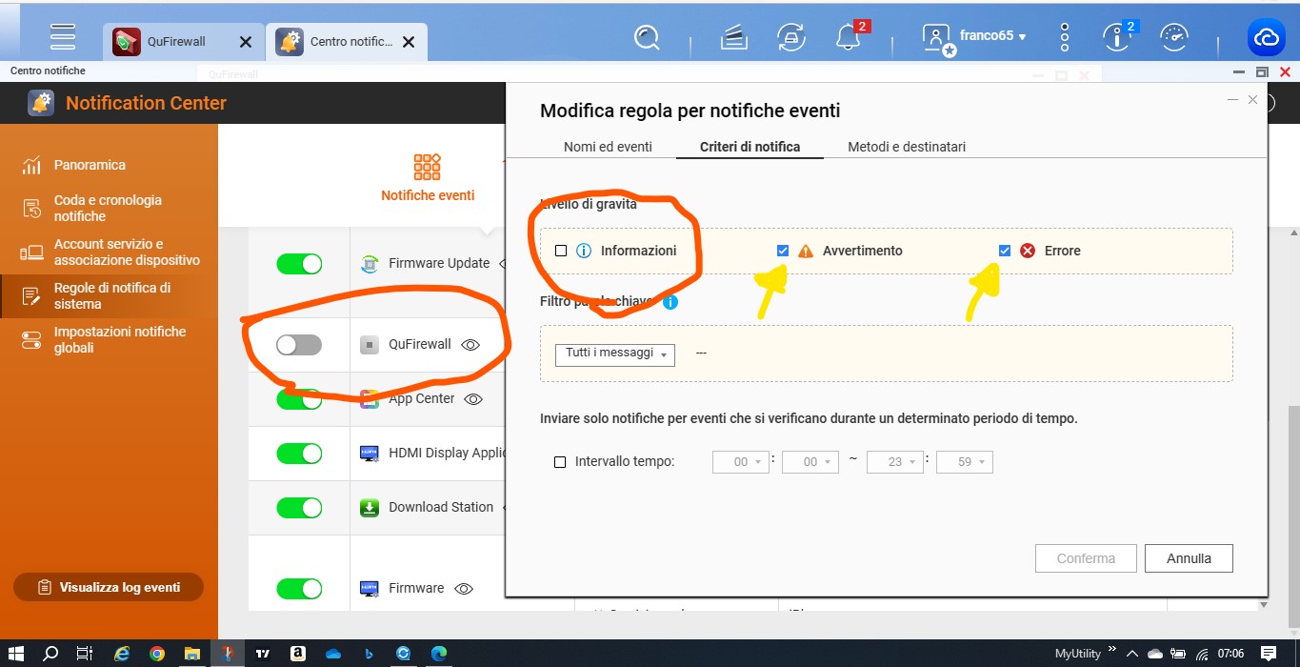The height and width of the screenshot is (667, 1300).
Task: Open the three-dot more options menu
Action: 1065,37
